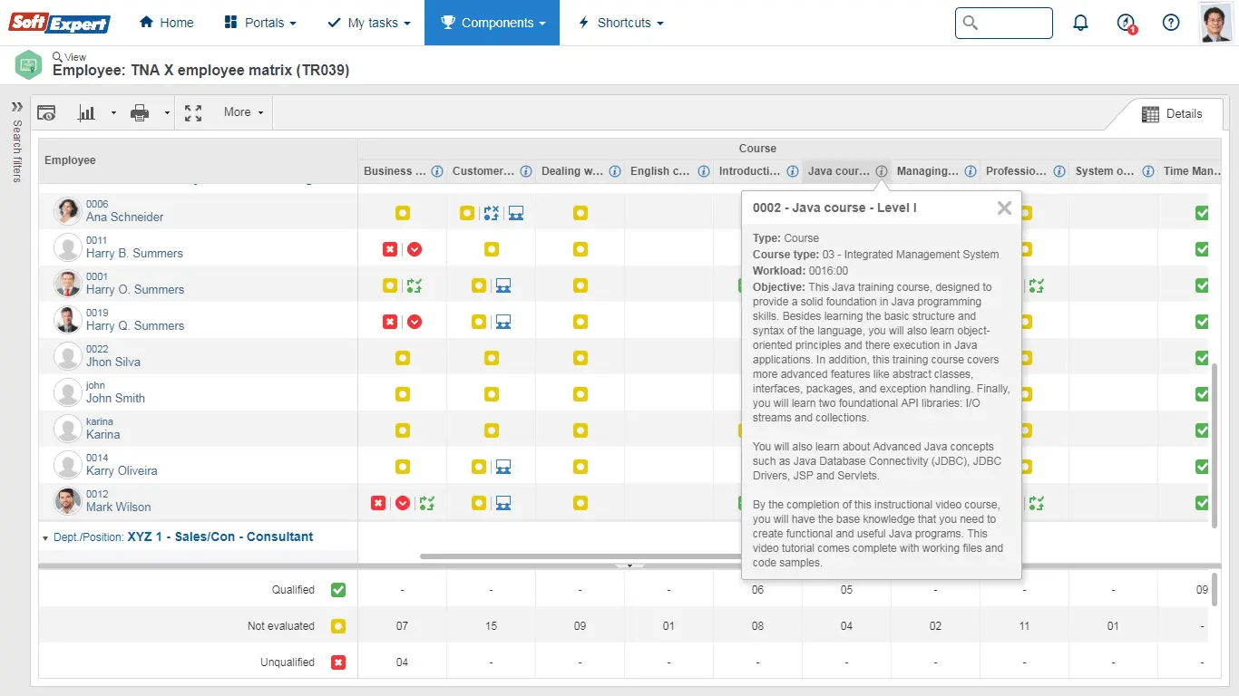
Task: Open Ana Schneider employee link
Action: [x=125, y=217]
